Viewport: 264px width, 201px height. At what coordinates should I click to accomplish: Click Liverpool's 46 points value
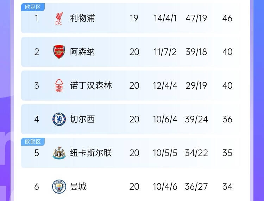227,18
